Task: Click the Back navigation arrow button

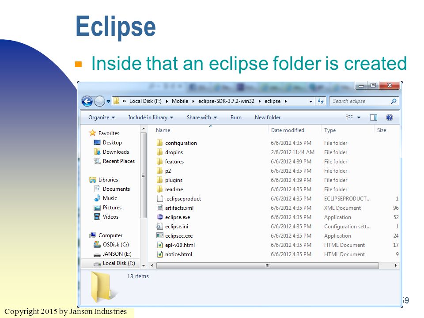Action: point(87,102)
